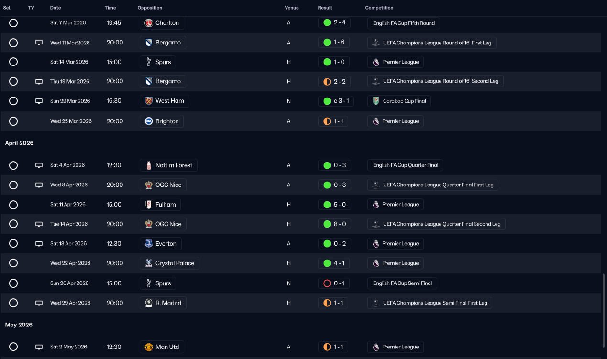607x359 pixels.
Task: Click the Opposition column header
Action: tap(150, 8)
